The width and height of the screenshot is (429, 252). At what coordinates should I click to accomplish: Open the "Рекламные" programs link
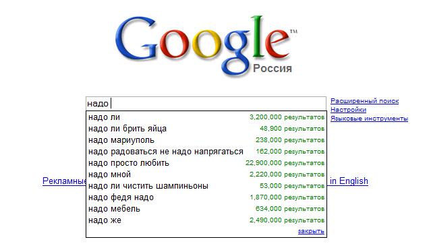click(64, 181)
